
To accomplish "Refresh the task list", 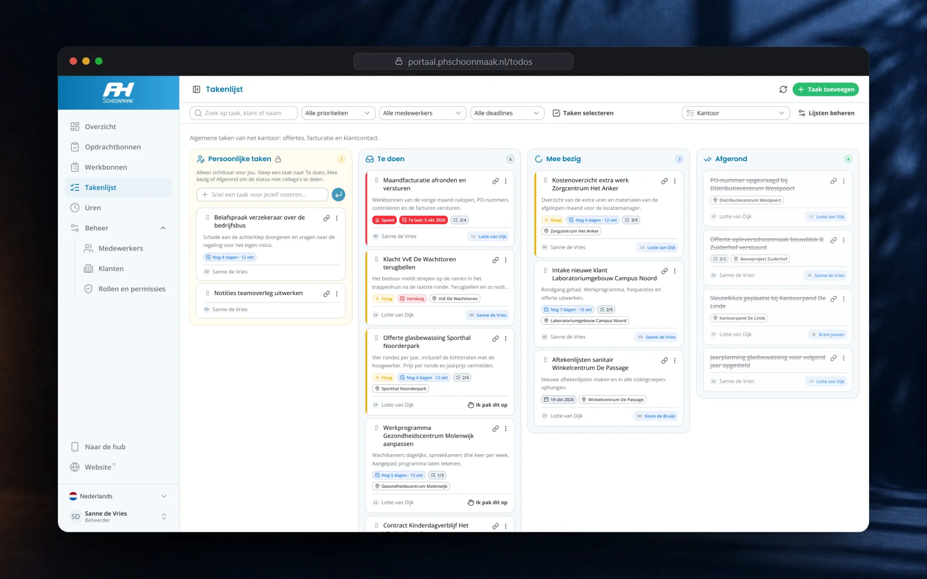I will (783, 89).
